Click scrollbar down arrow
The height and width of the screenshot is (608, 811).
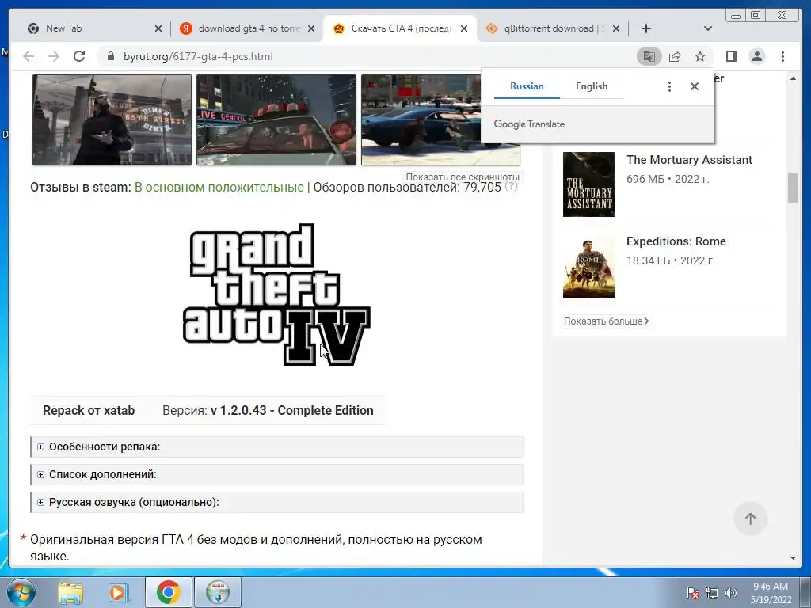[x=793, y=558]
